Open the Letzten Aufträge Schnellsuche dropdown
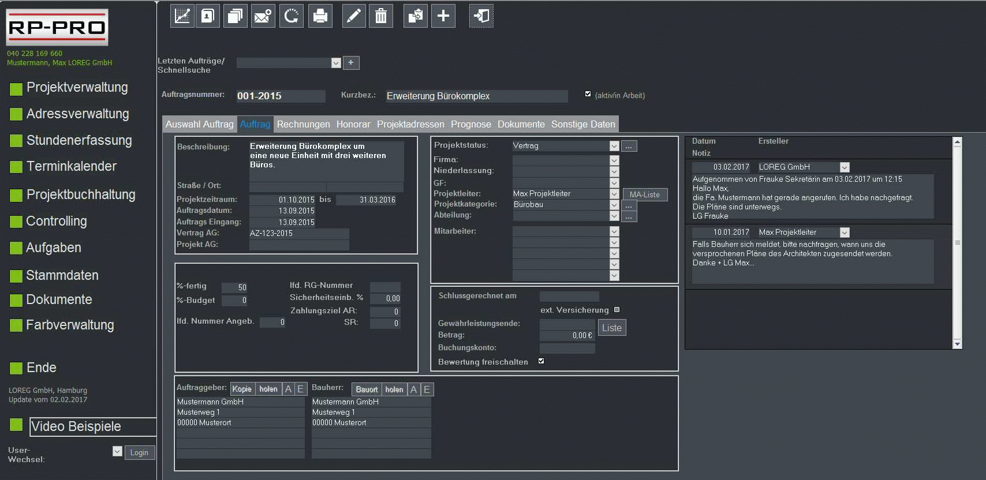986x480 pixels. click(336, 63)
